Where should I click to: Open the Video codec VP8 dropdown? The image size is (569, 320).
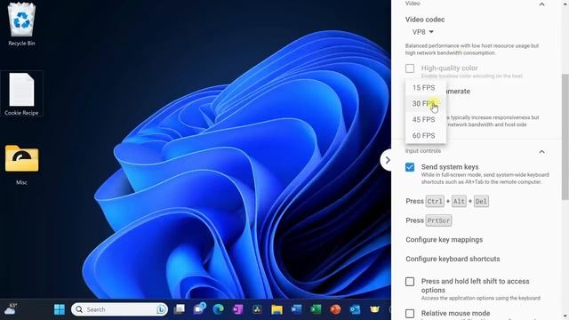tap(423, 32)
